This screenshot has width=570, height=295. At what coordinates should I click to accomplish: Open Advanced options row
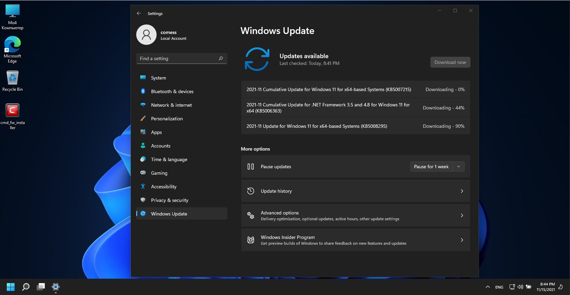pos(356,215)
